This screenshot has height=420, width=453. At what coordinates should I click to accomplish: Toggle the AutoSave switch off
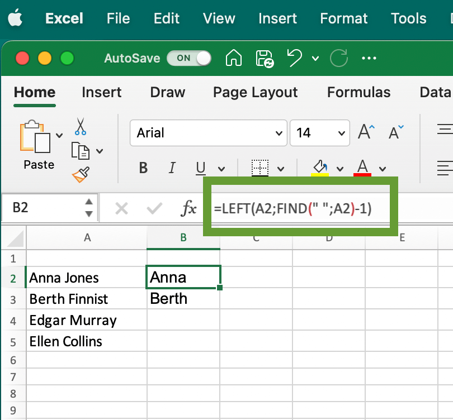pyautogui.click(x=189, y=58)
